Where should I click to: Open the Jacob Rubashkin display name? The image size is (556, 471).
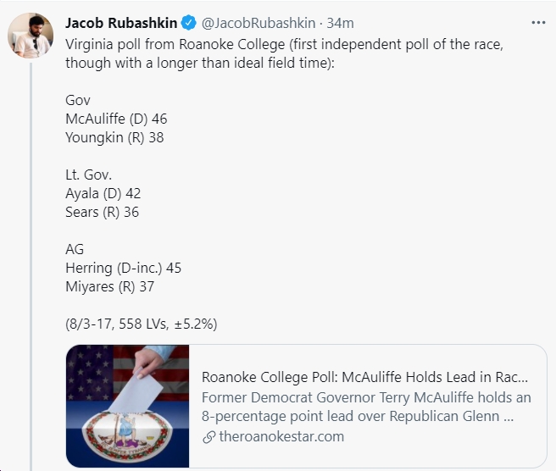pyautogui.click(x=121, y=23)
